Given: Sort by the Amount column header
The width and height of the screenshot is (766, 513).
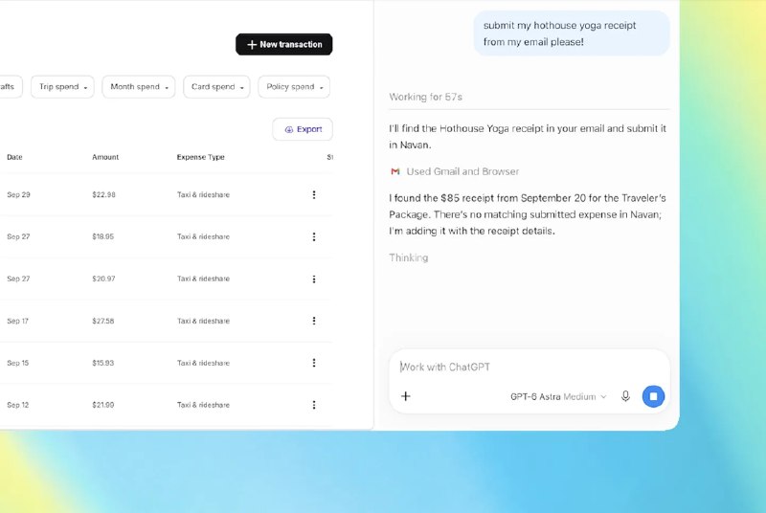Looking at the screenshot, I should pos(105,157).
